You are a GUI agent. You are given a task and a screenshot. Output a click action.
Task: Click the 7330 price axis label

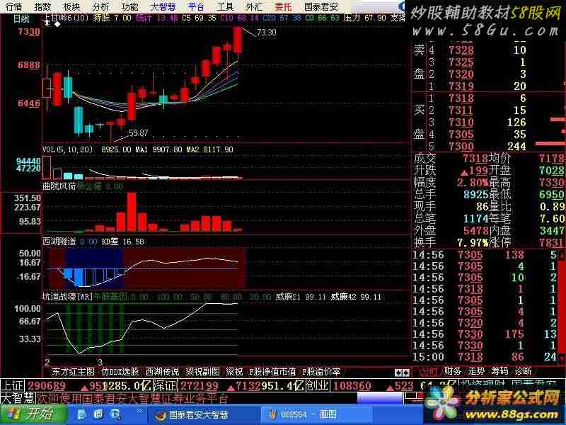[29, 32]
